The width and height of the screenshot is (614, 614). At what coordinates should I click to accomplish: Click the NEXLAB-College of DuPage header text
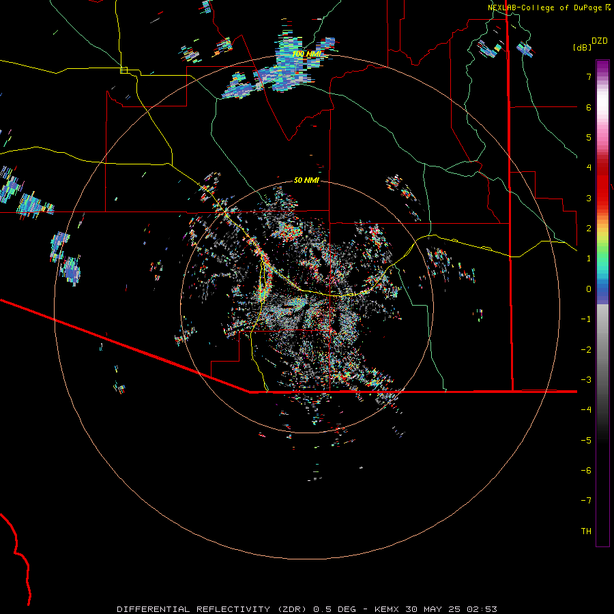point(545,8)
